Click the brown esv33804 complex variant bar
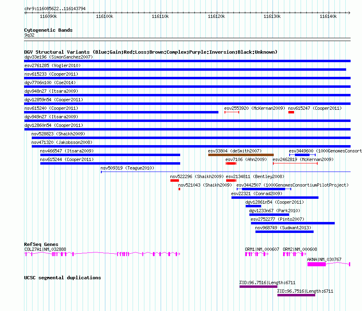The height and width of the screenshot is (311, 362). [241, 155]
